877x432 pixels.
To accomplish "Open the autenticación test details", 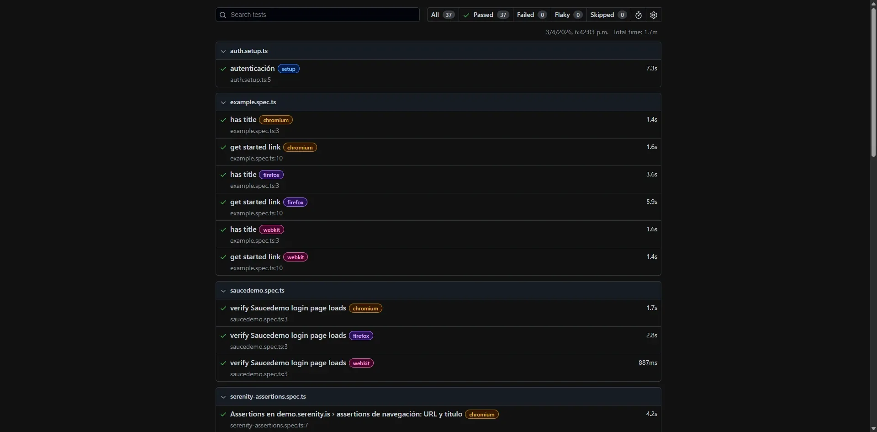I will tap(252, 69).
